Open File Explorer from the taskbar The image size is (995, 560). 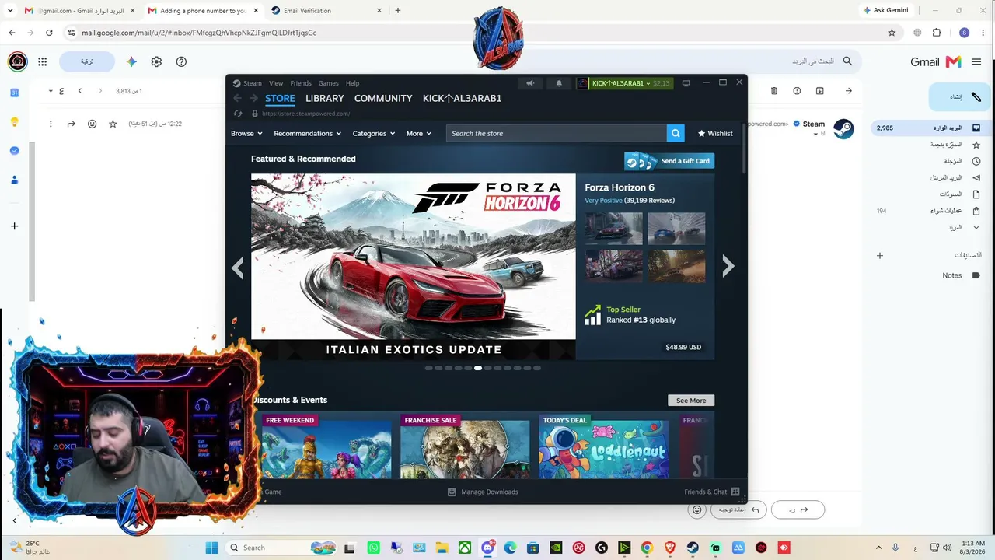[442, 548]
